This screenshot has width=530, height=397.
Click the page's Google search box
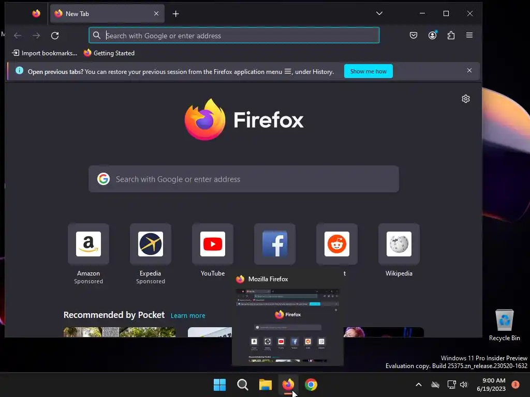click(x=243, y=179)
